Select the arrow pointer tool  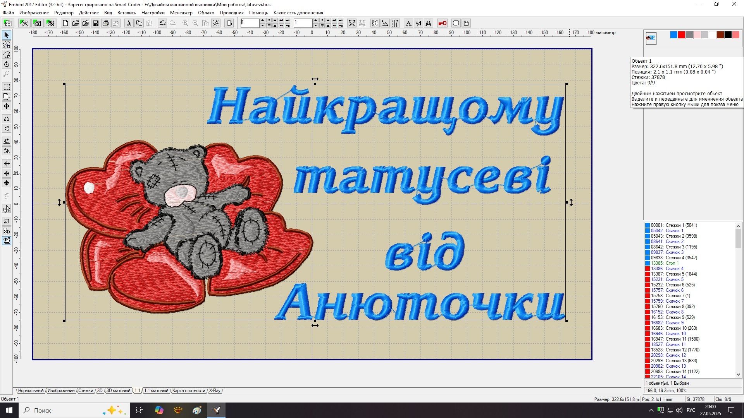pyautogui.click(x=7, y=35)
